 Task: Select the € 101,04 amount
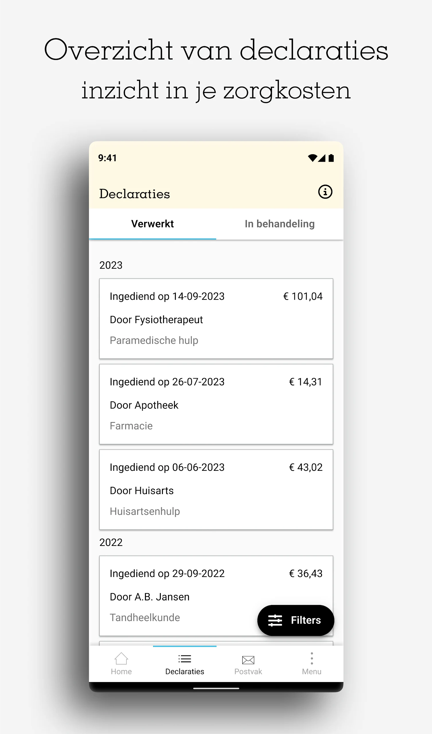pyautogui.click(x=303, y=296)
